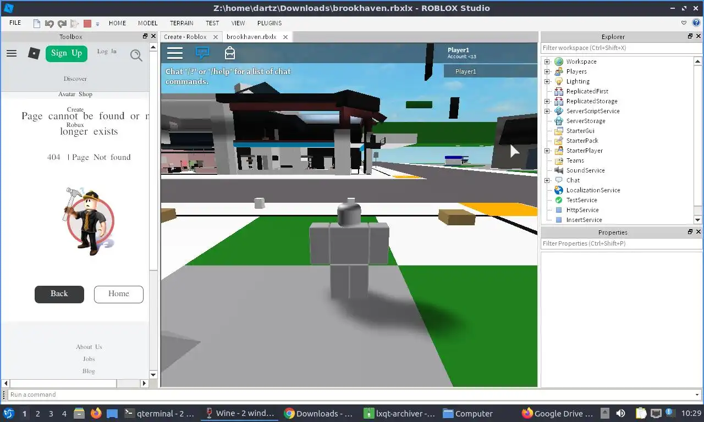Switch to the Downloads Chrome window in taskbar
This screenshot has height=422, width=704.
318,413
